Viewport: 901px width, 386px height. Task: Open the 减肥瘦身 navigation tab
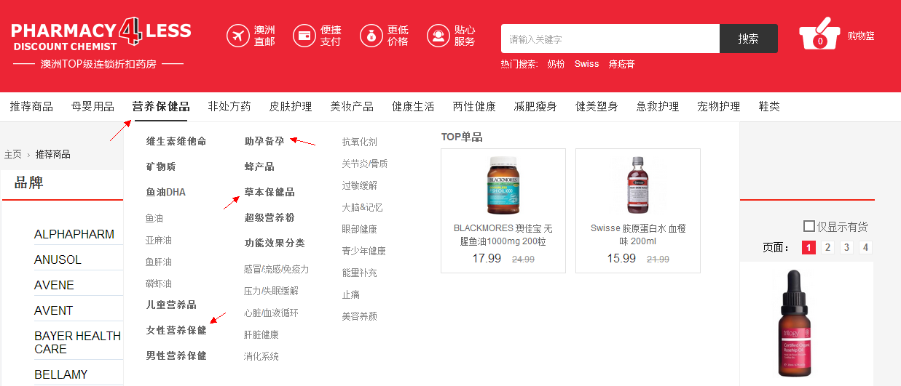[535, 107]
